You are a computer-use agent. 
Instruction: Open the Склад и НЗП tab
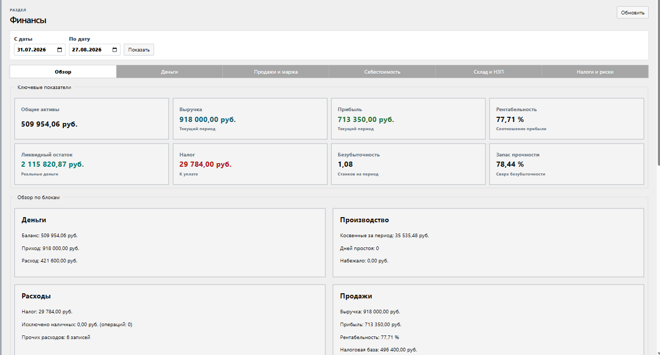[x=489, y=72]
